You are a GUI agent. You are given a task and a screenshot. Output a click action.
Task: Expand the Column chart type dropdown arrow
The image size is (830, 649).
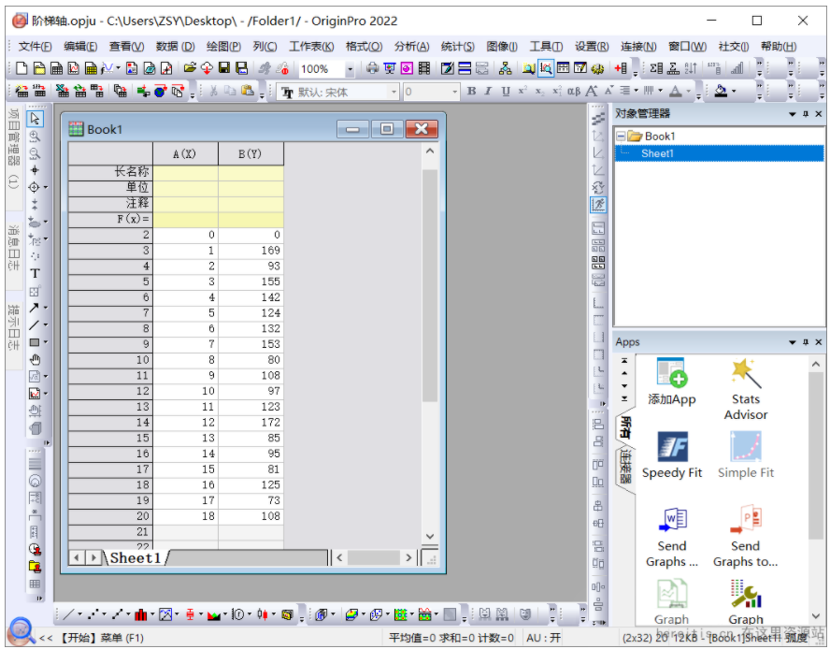(152, 614)
